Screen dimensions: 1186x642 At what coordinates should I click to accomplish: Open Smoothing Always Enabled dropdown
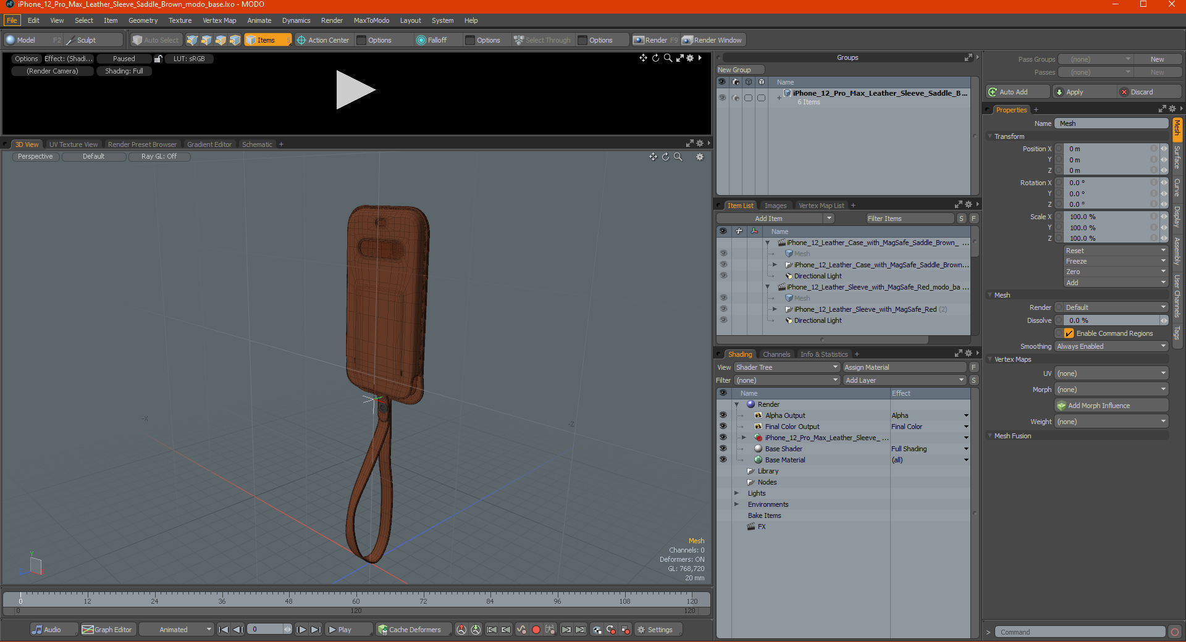[1111, 346]
